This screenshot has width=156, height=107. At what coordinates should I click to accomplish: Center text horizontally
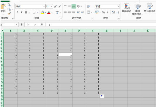[69, 12]
